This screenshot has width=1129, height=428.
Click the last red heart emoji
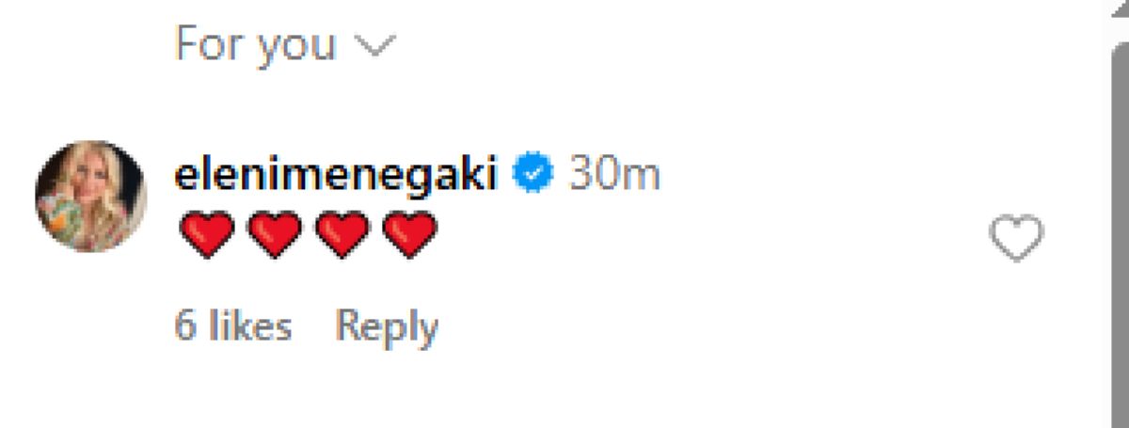[x=411, y=234]
